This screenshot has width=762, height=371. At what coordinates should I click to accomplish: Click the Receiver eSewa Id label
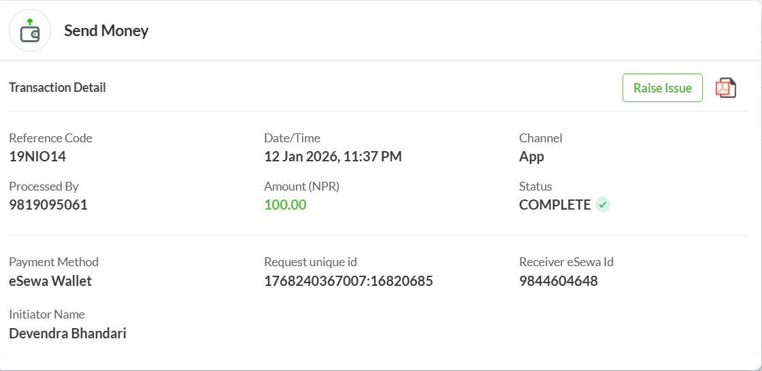click(x=566, y=262)
